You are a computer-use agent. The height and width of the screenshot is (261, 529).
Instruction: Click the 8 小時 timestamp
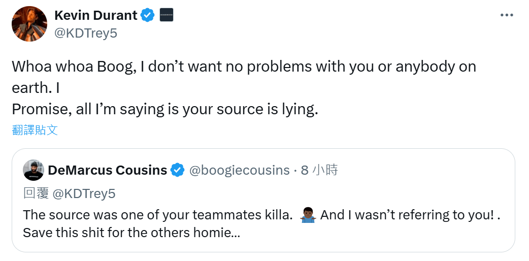pyautogui.click(x=319, y=171)
